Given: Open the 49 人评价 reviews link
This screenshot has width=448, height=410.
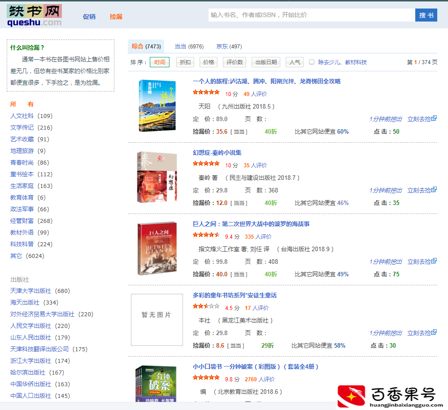Looking at the screenshot, I should click(255, 94).
